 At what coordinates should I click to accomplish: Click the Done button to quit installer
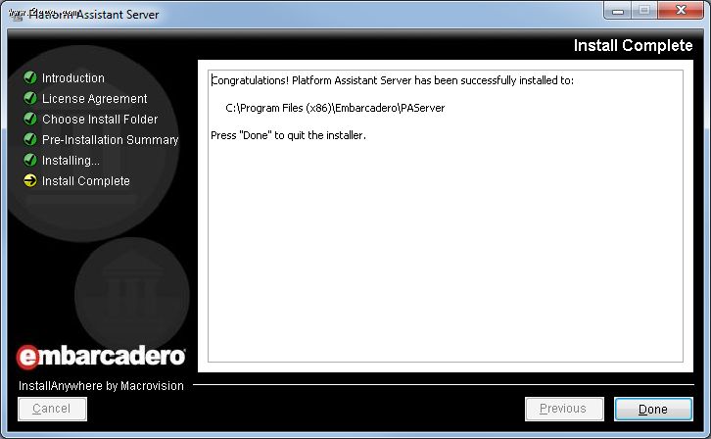[x=653, y=409]
